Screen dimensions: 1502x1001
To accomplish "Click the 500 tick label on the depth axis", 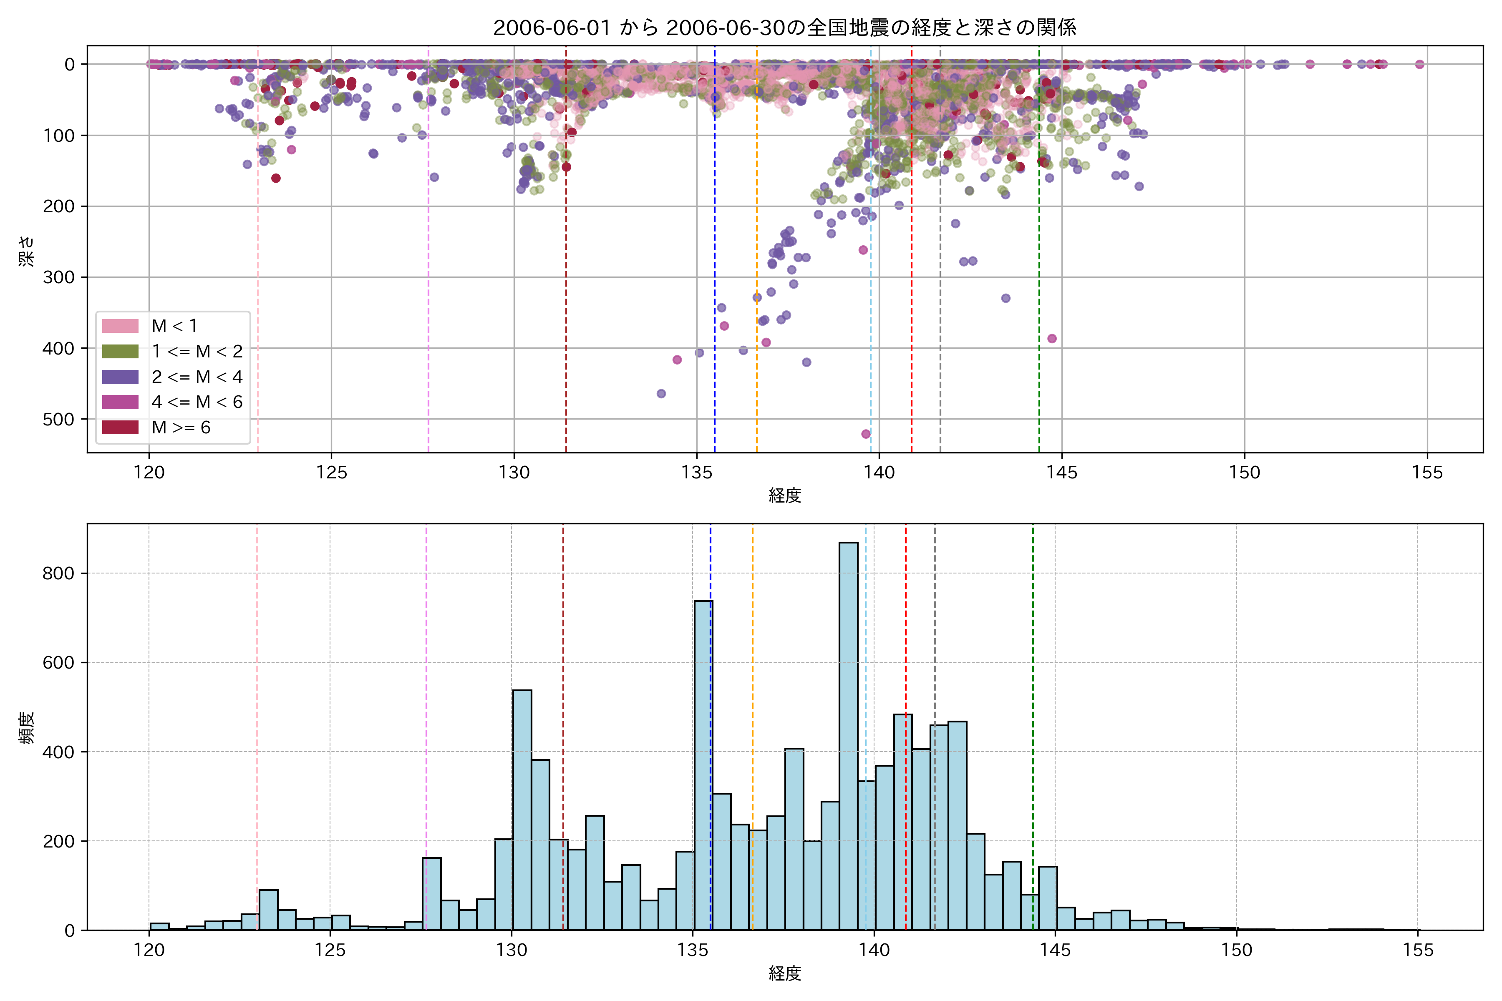I will tap(59, 420).
